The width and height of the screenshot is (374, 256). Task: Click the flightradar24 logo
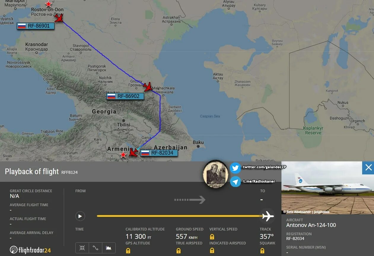pyautogui.click(x=30, y=250)
